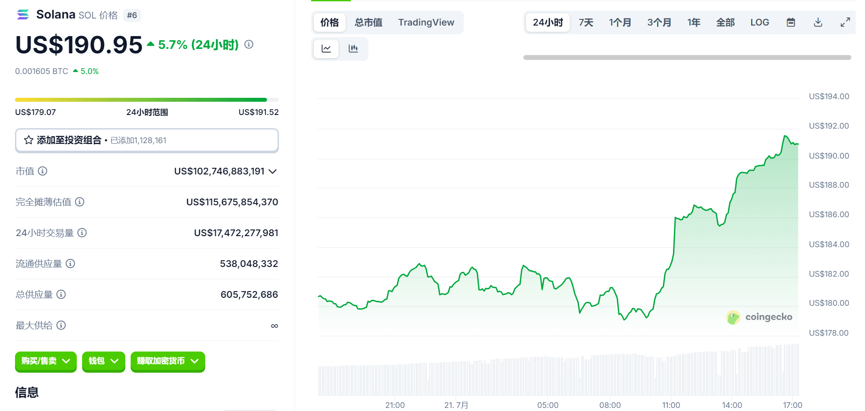Click the 605,752,686 total supply value
This screenshot has width=865, height=411.
[x=249, y=294]
